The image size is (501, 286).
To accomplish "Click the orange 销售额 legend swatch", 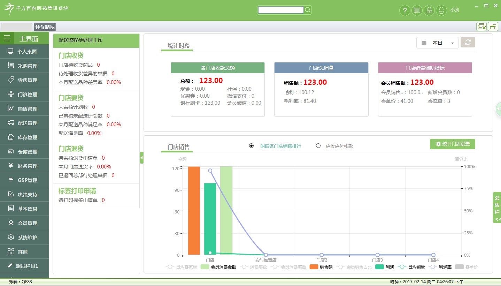I will pos(314,267).
